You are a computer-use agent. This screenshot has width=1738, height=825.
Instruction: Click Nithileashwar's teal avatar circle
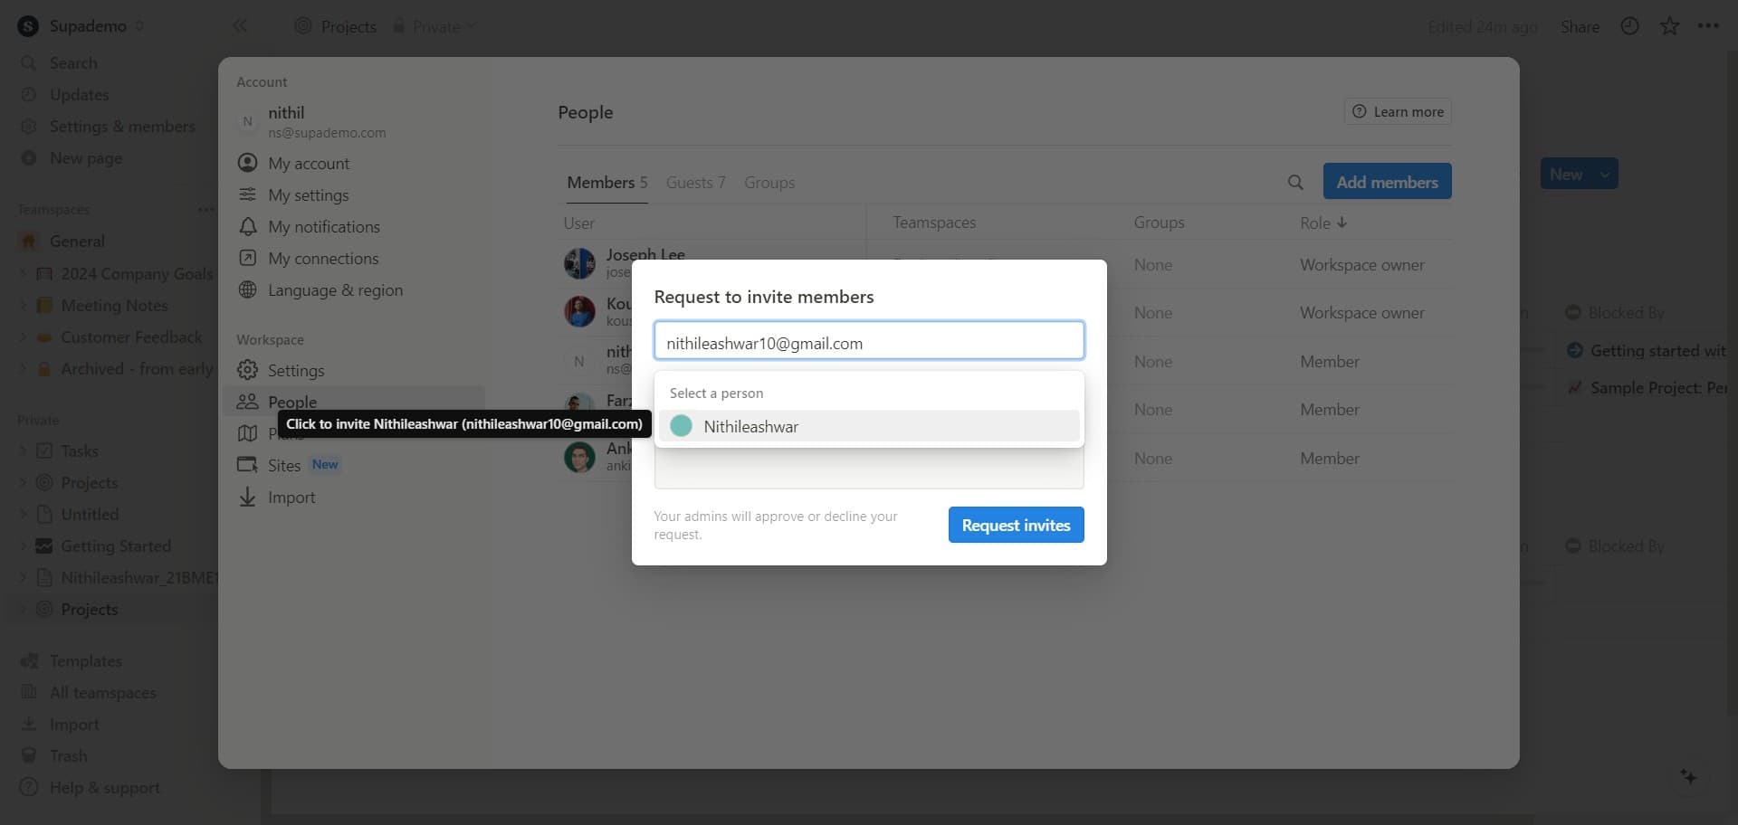(682, 426)
